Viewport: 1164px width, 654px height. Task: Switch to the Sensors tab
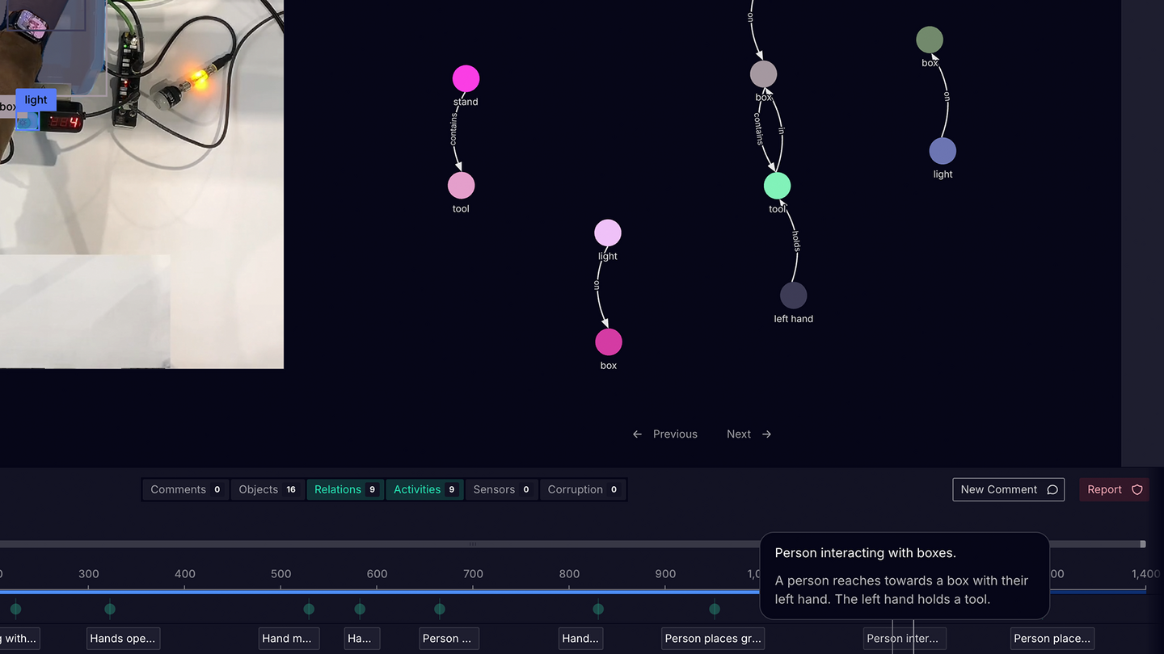coord(501,489)
